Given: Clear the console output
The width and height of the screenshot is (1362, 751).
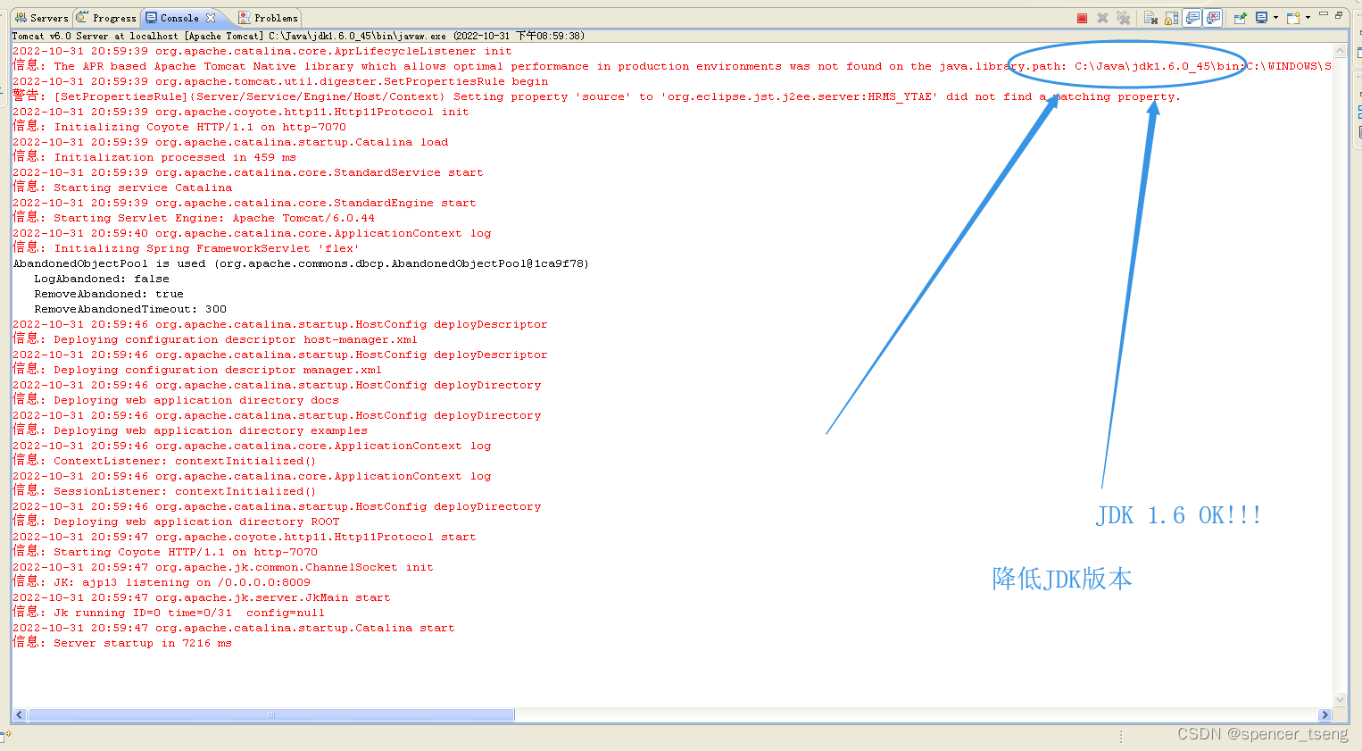Looking at the screenshot, I should point(1150,16).
